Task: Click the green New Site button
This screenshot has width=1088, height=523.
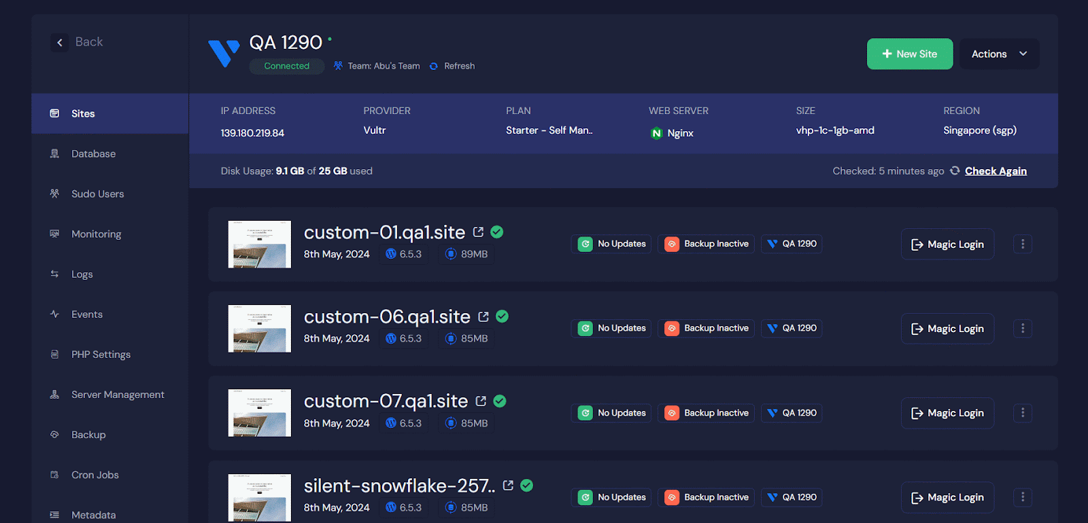Action: coord(909,54)
